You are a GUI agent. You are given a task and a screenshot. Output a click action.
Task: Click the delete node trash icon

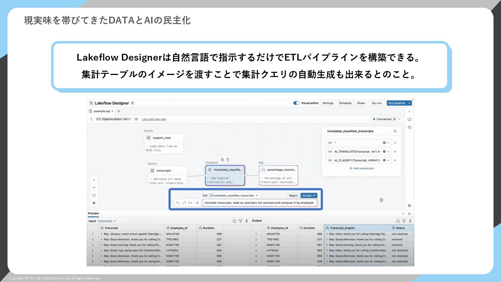coord(228,160)
